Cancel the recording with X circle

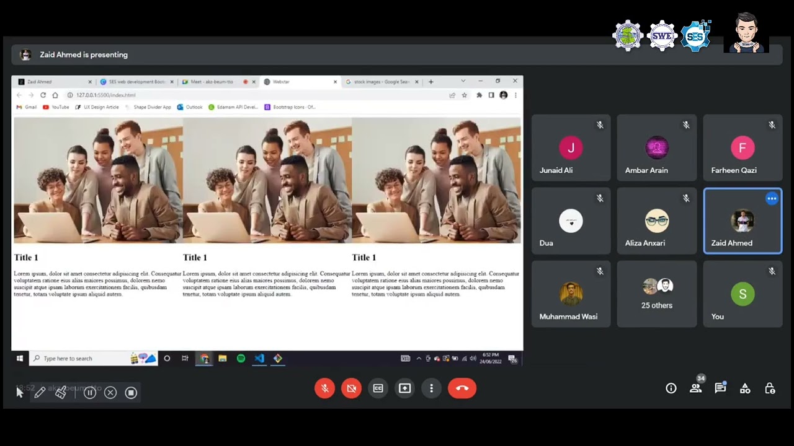110,392
